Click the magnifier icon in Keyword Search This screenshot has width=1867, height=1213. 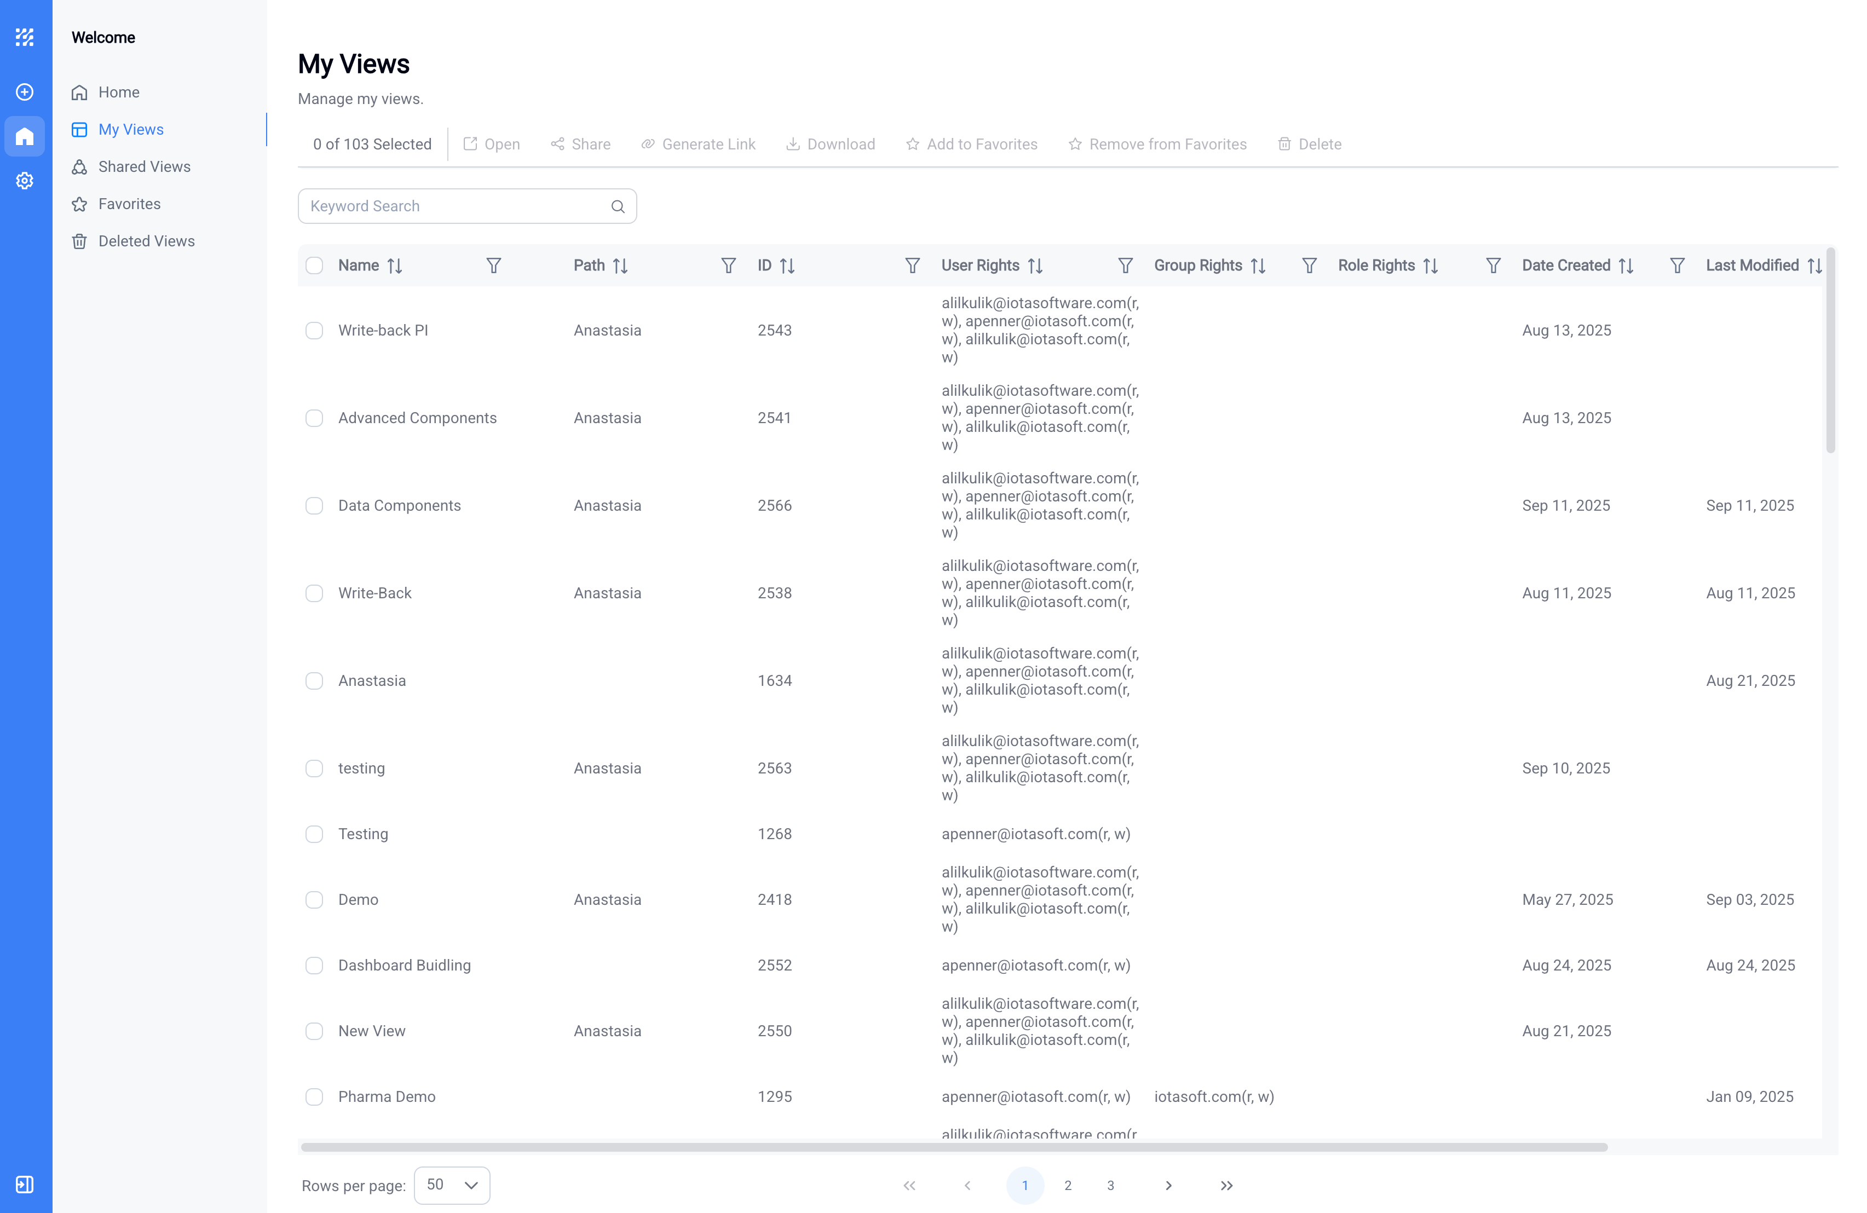(x=618, y=206)
